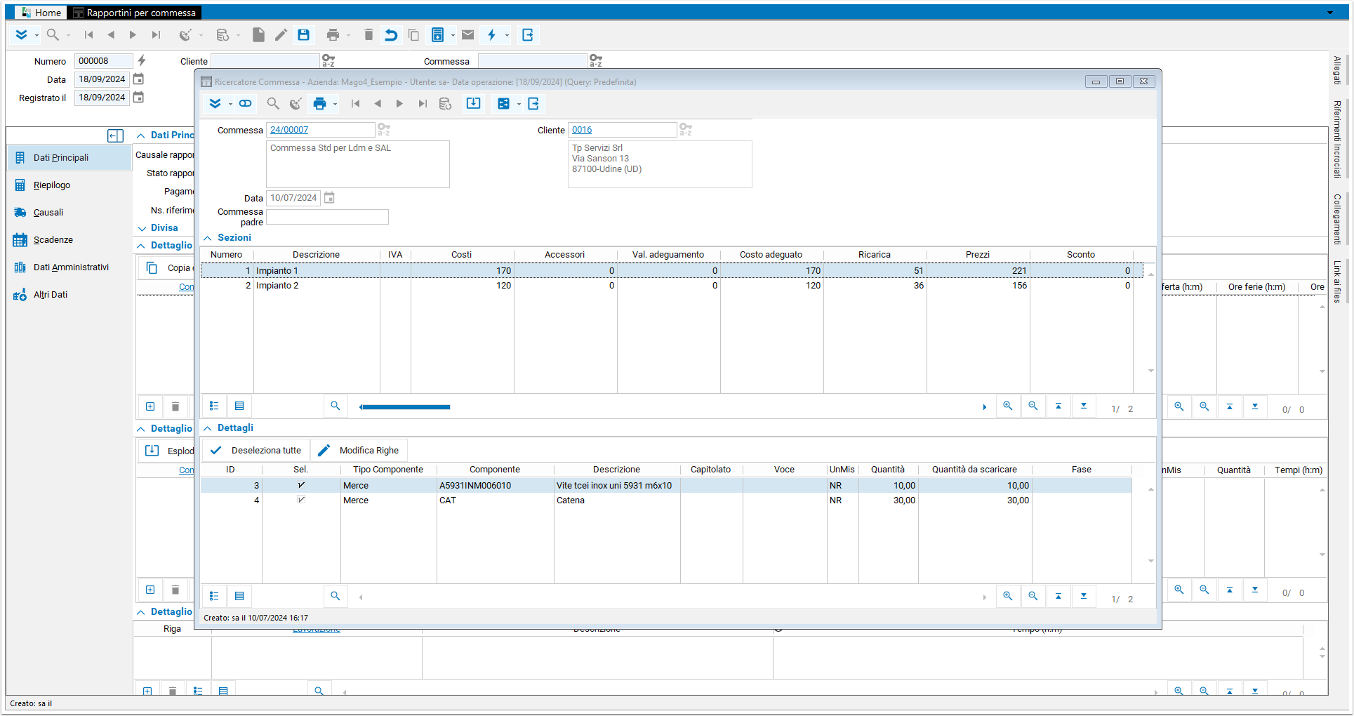This screenshot has height=716, width=1354.
Task: Open calendar picker beside Registrato il date
Action: pos(139,98)
